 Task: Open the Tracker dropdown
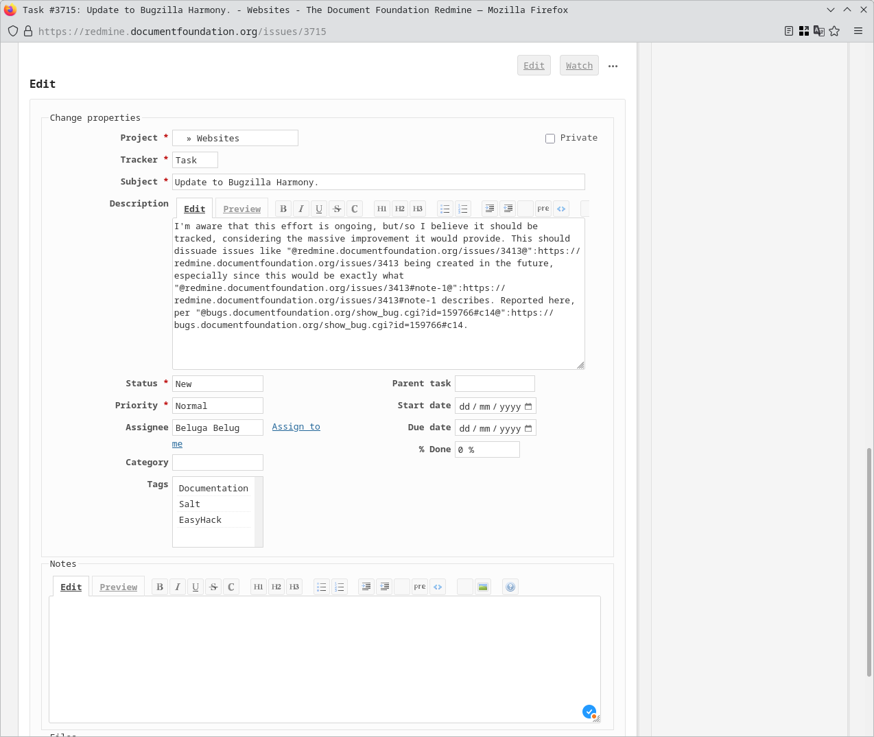pos(195,160)
